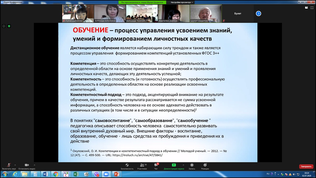Expand audio options arrow beside microphone
The image size is (316, 178).
pos(15,165)
